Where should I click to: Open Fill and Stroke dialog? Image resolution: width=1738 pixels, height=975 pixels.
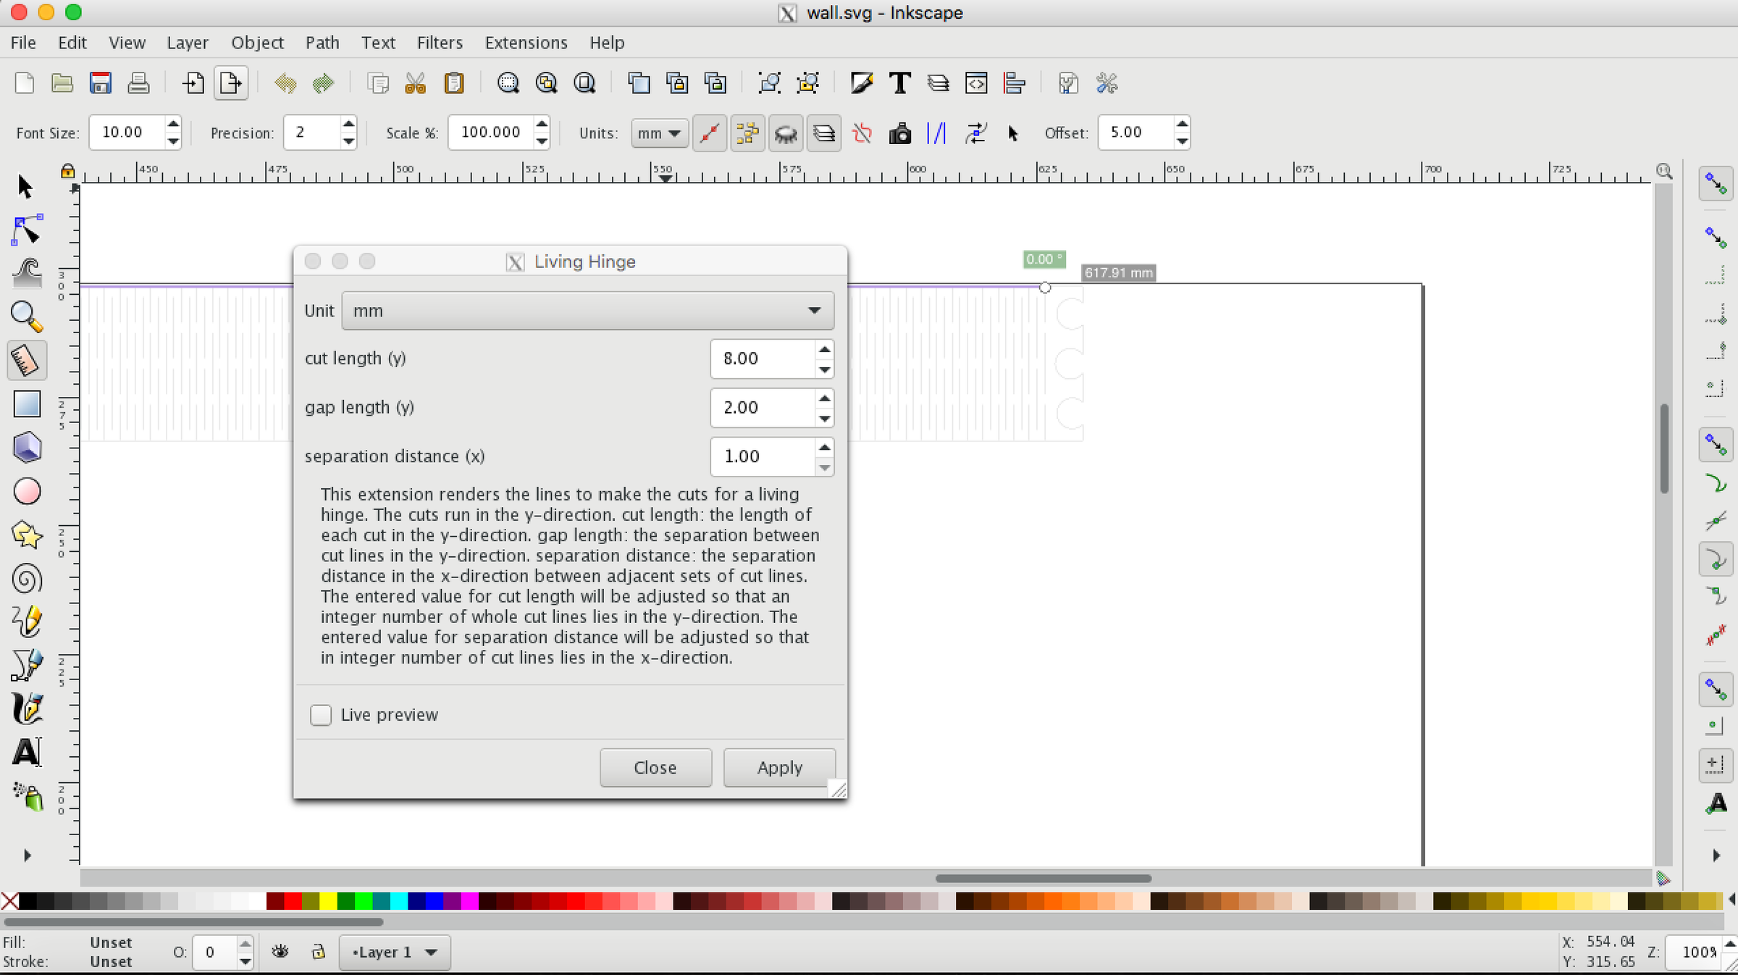(x=862, y=83)
